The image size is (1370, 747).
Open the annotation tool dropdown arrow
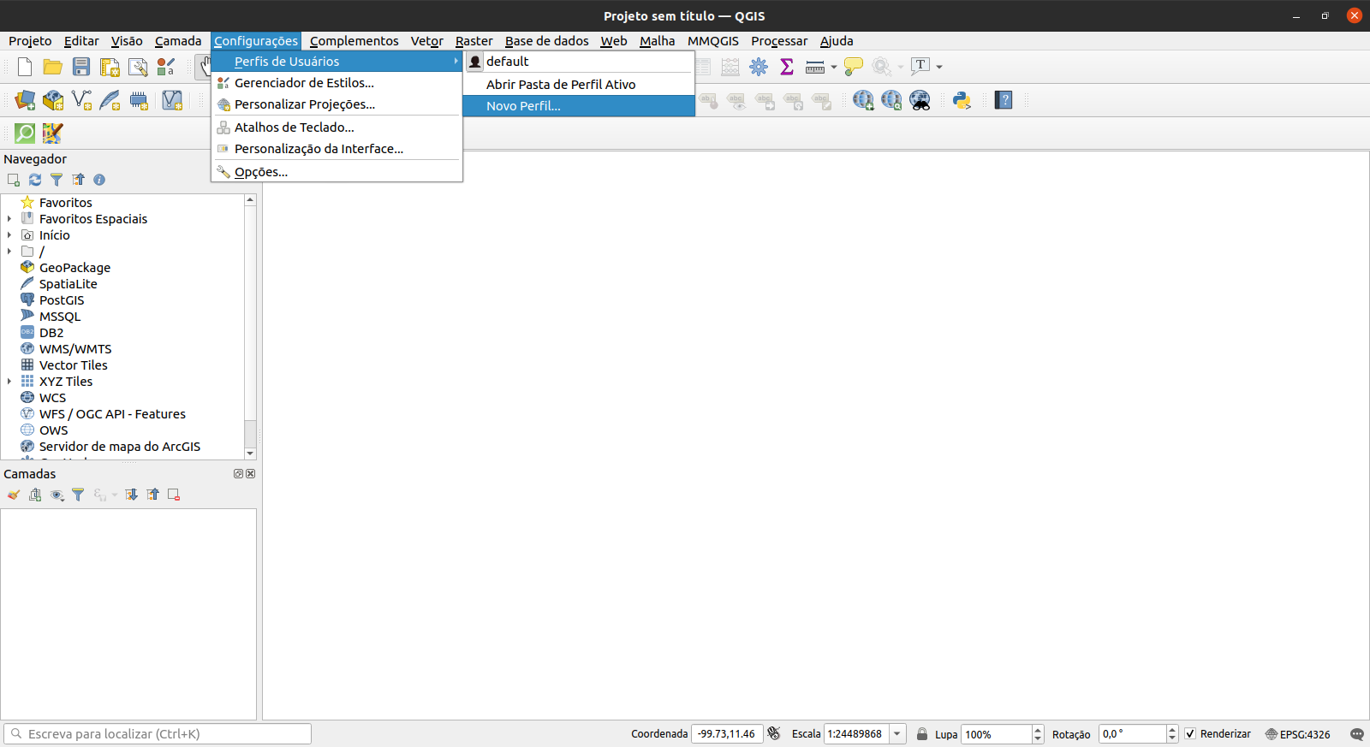tap(939, 67)
